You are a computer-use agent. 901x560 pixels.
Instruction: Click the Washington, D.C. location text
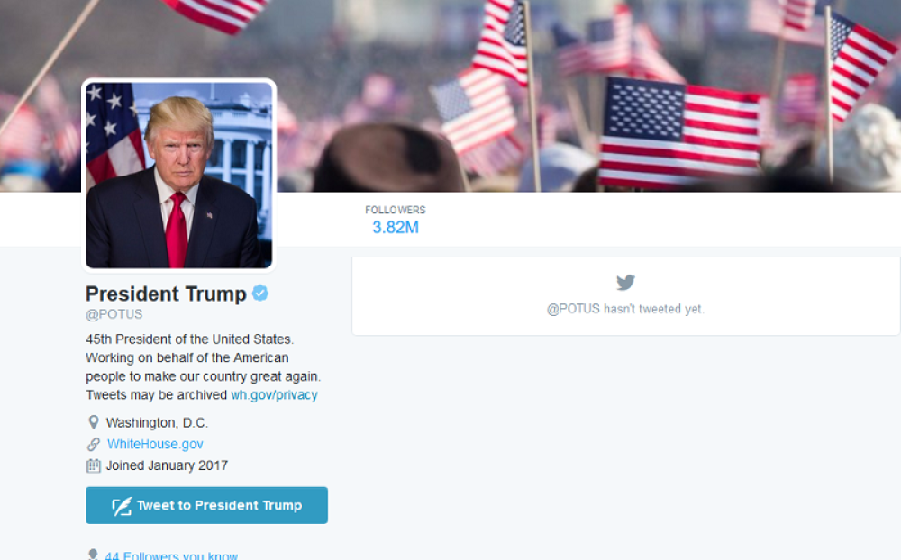[x=158, y=423]
